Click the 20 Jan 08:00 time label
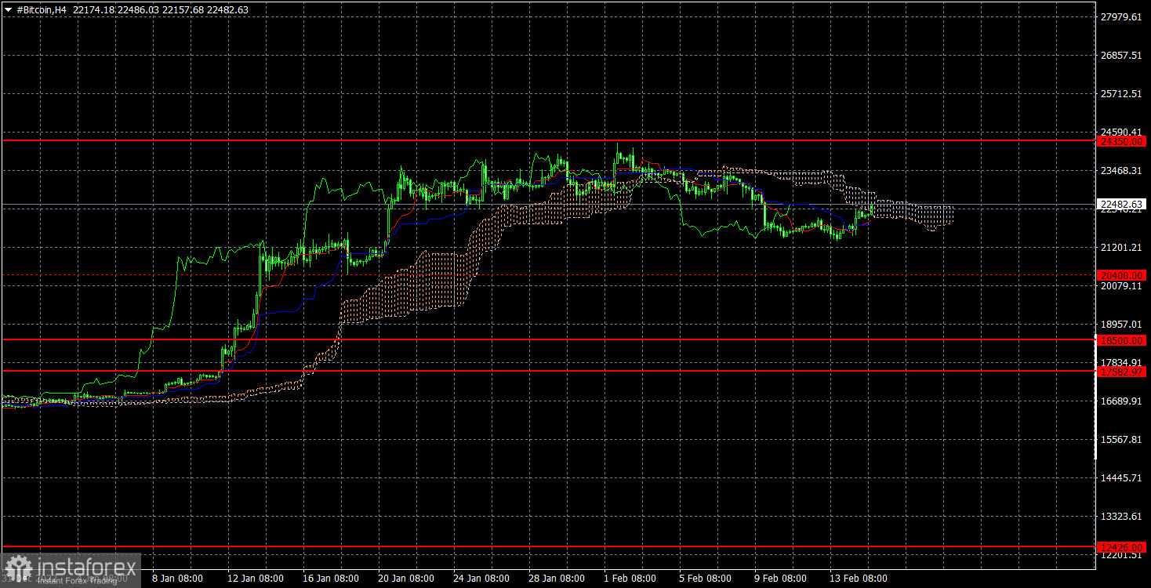 click(x=405, y=579)
